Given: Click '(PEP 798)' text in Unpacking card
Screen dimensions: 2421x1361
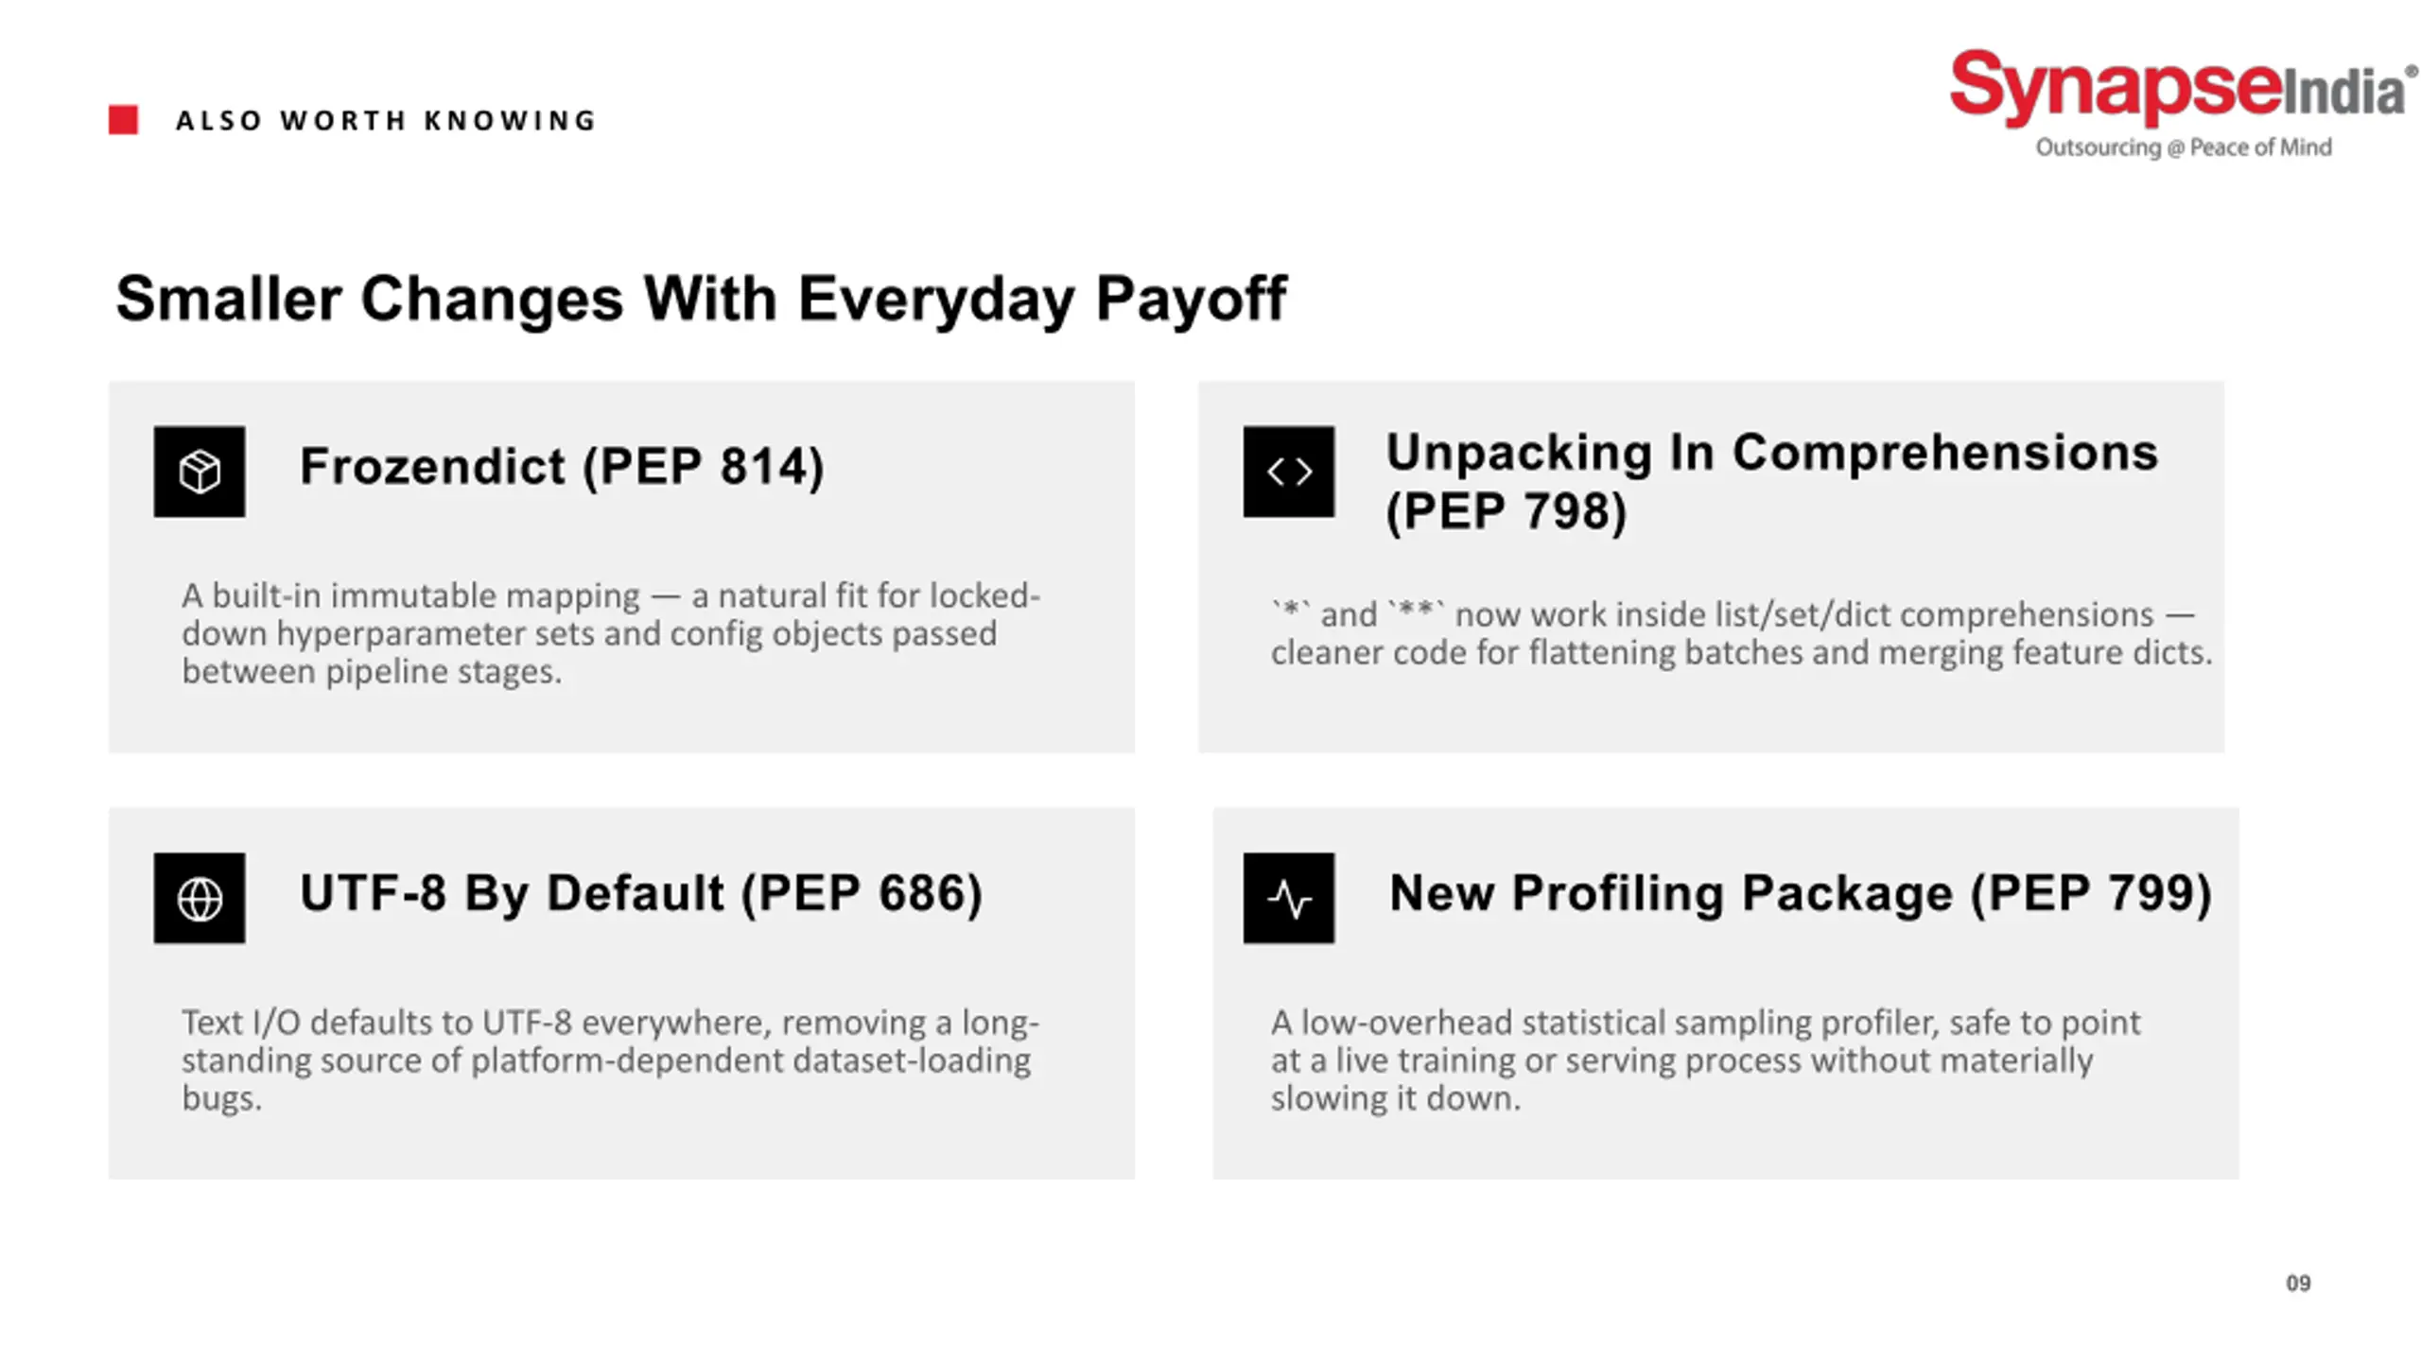Looking at the screenshot, I should click(1507, 511).
